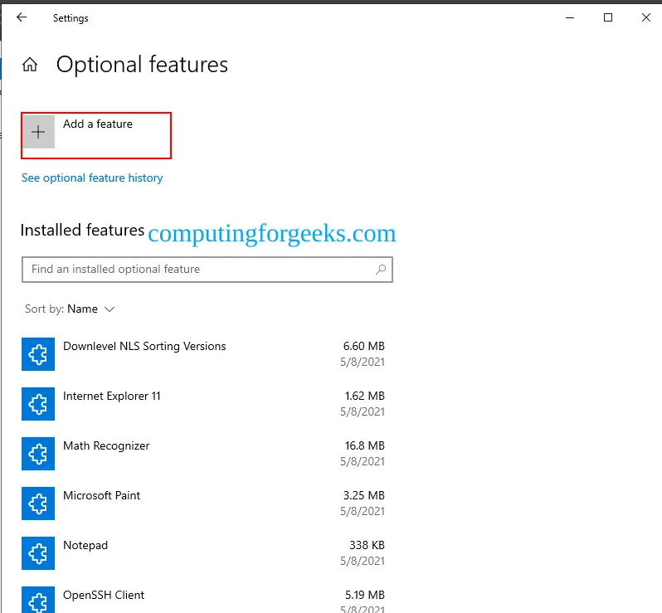Close the Settings window

(x=646, y=17)
